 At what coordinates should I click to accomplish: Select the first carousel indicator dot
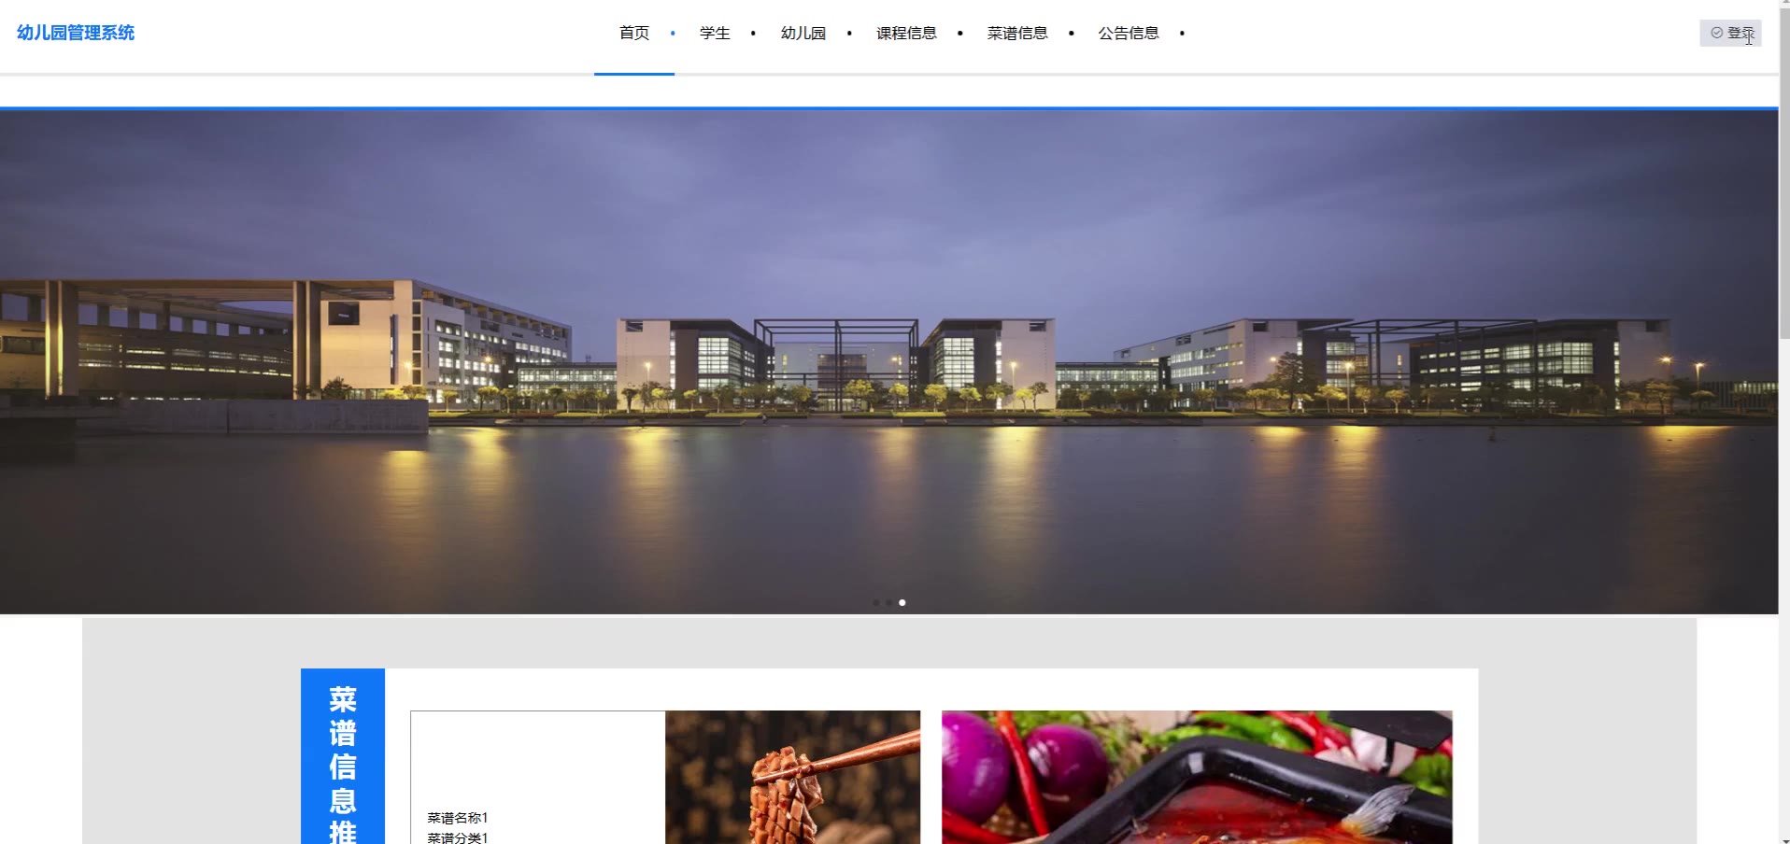875,602
